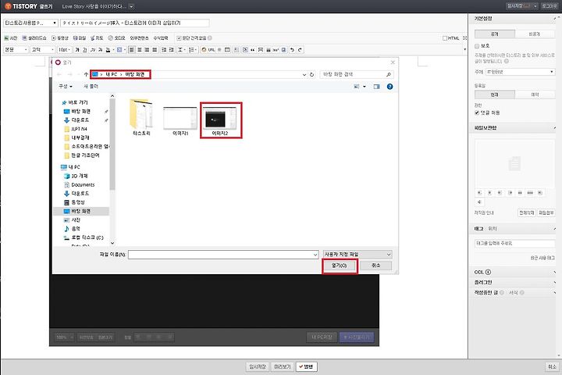The height and width of the screenshot is (375, 562).
Task: Open the 고딕 font family dropdown
Action: pyautogui.click(x=43, y=50)
